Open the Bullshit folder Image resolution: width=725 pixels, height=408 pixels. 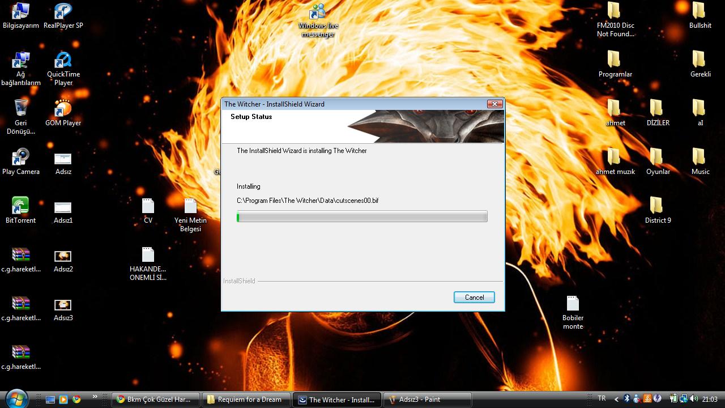[700, 16]
